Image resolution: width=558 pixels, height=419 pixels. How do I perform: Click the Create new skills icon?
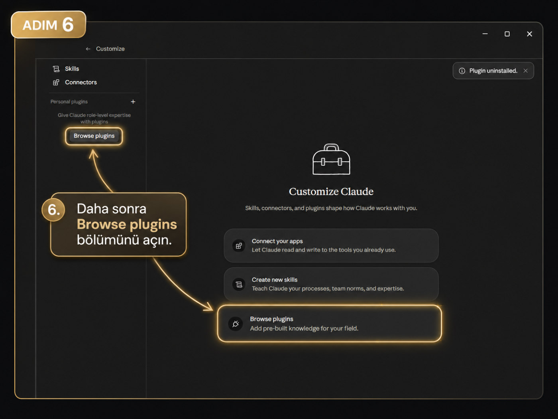239,285
